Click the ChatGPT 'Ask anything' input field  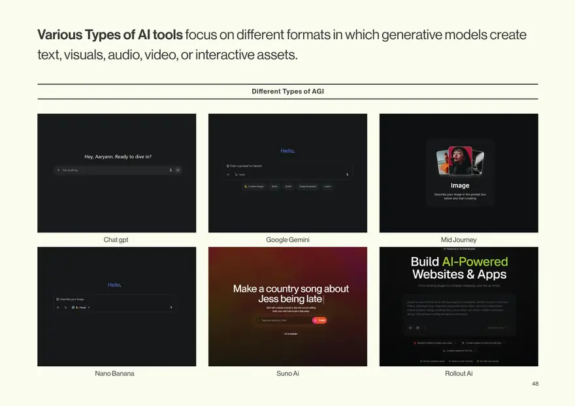118,170
